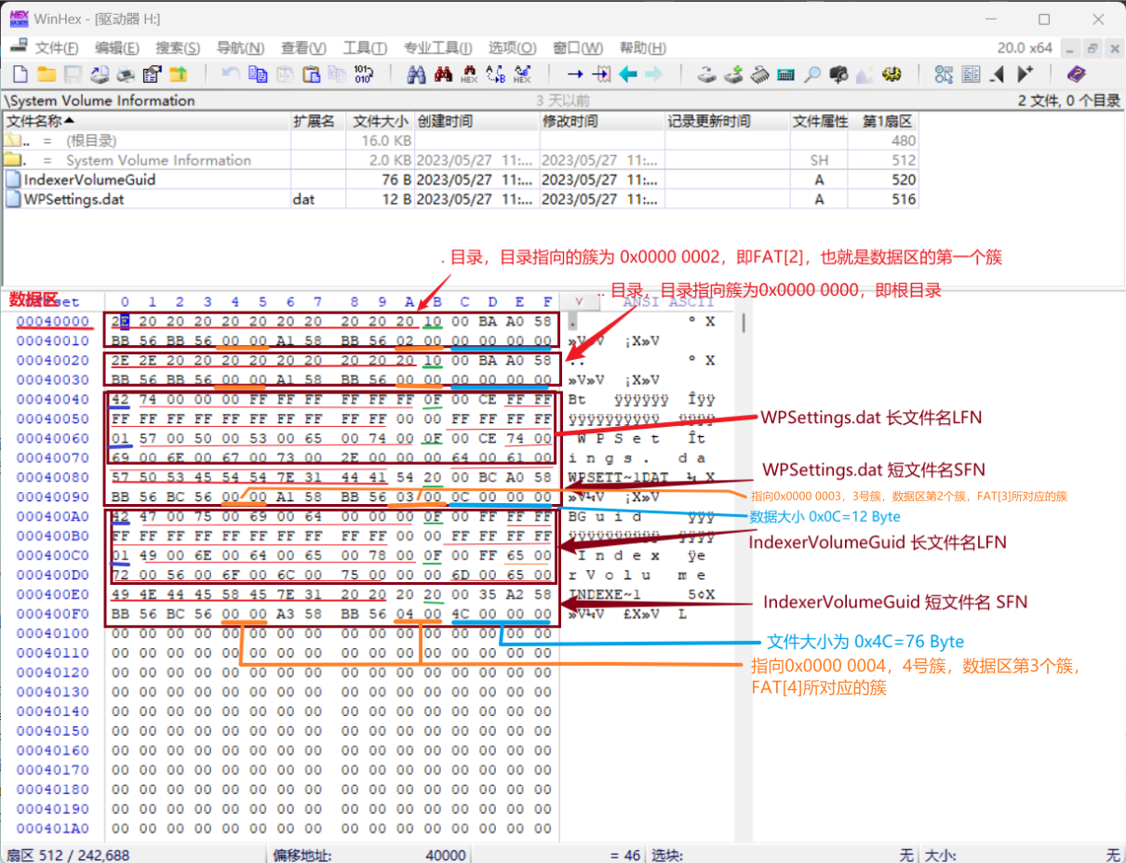Click the offset 00040080 in hex view
Image resolution: width=1126 pixels, height=863 pixels.
click(x=52, y=477)
